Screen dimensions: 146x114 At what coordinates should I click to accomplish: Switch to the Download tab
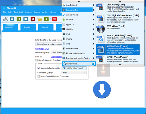10,27
